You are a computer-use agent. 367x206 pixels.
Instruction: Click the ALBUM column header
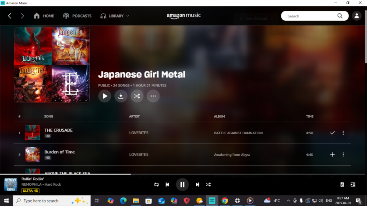(x=219, y=116)
